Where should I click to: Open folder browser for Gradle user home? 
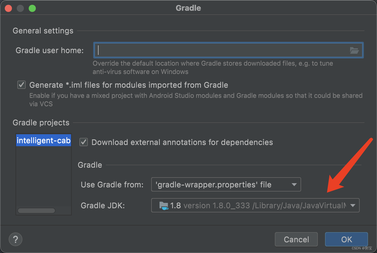click(x=354, y=50)
